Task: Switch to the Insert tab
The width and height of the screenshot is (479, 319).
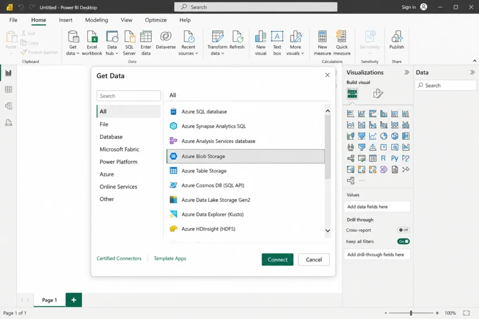Action: (x=65, y=20)
